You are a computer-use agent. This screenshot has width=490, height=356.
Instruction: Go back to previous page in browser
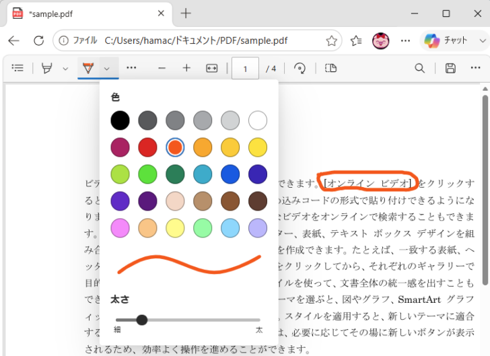[x=13, y=40]
